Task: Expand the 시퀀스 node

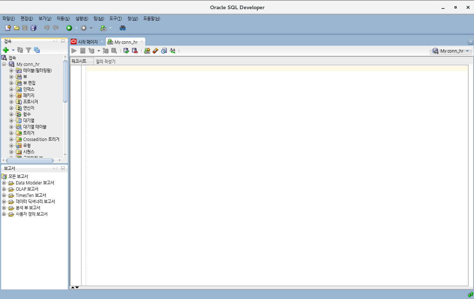Action: (11, 152)
